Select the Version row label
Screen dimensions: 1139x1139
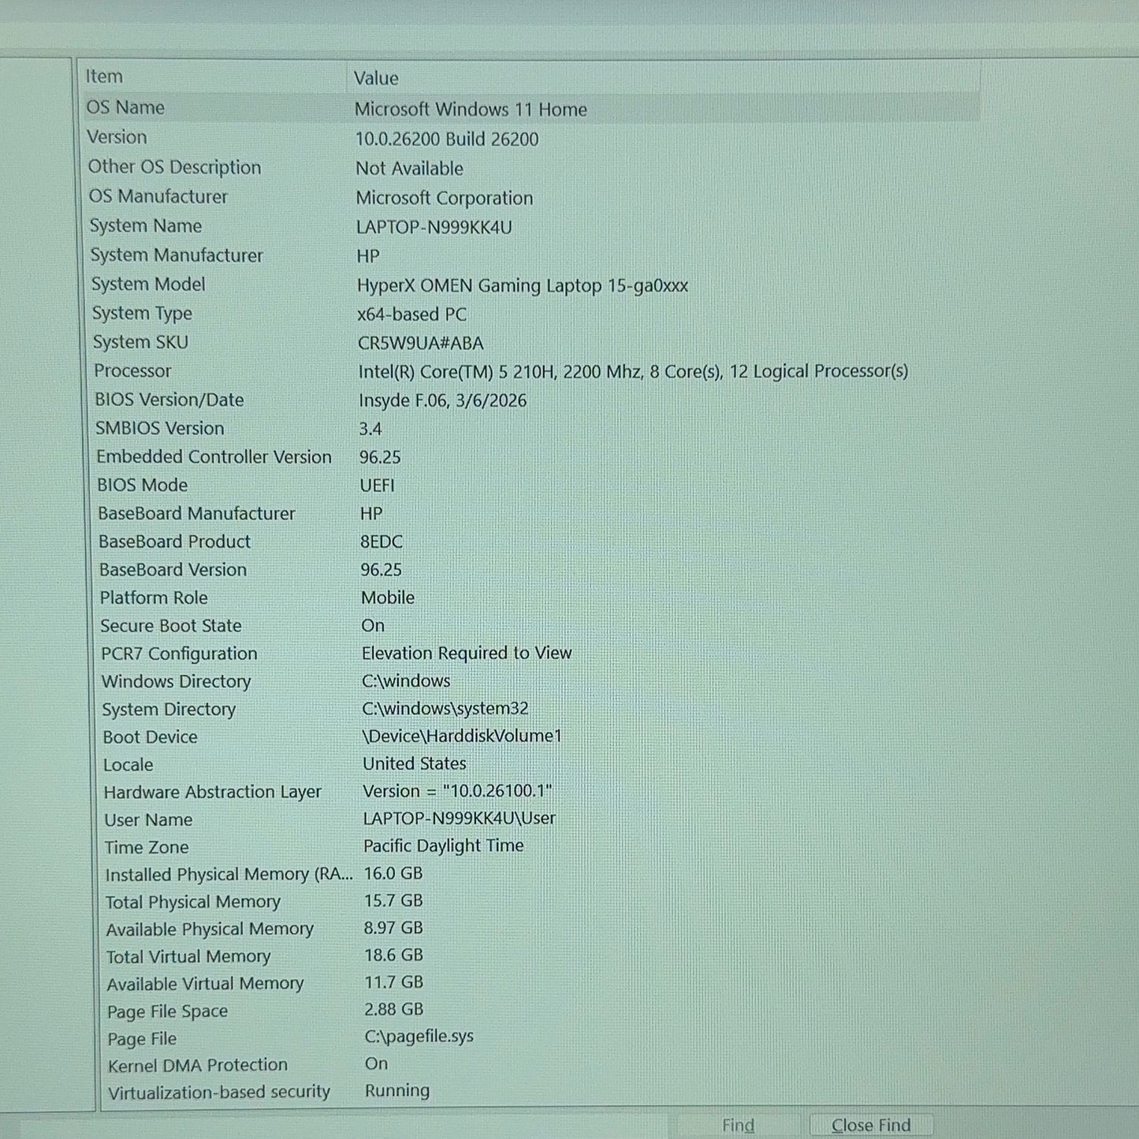coord(117,137)
